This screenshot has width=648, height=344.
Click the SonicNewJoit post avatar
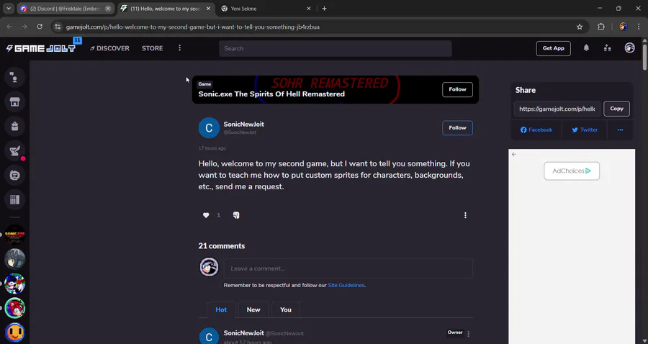click(209, 127)
